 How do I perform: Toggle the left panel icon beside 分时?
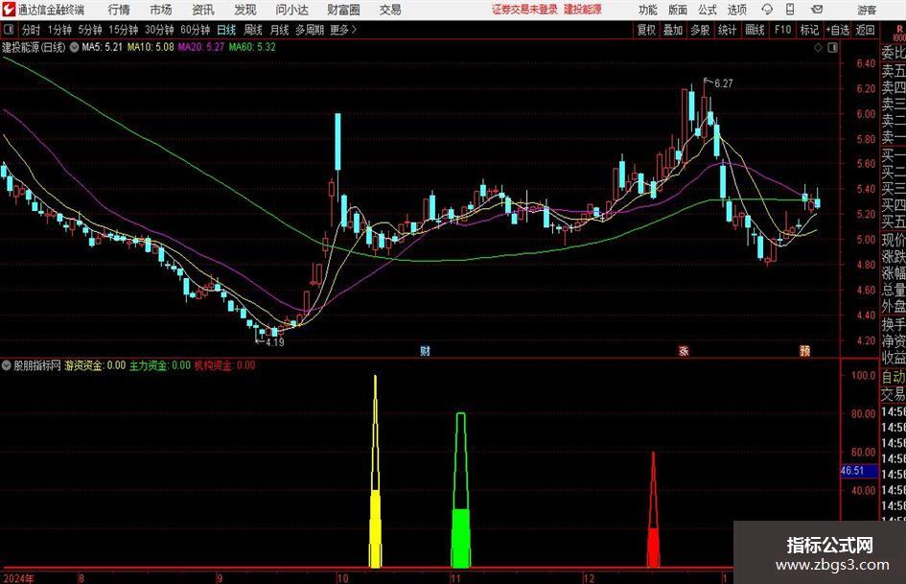(x=10, y=30)
